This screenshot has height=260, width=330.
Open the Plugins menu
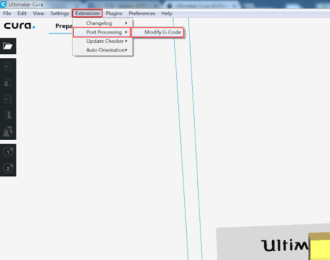[114, 13]
